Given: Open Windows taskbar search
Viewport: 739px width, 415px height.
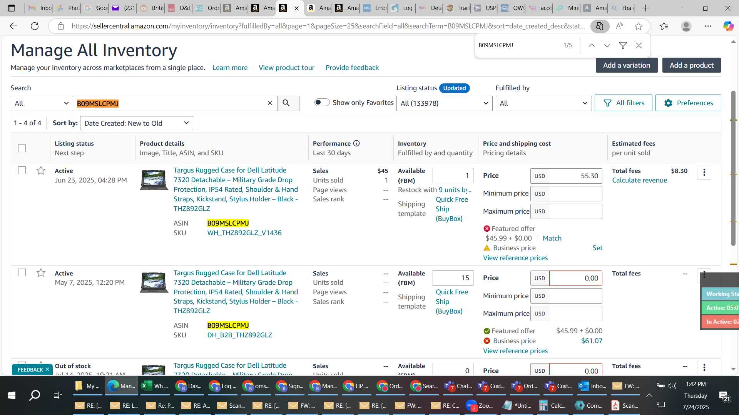Looking at the screenshot, I should [35, 395].
